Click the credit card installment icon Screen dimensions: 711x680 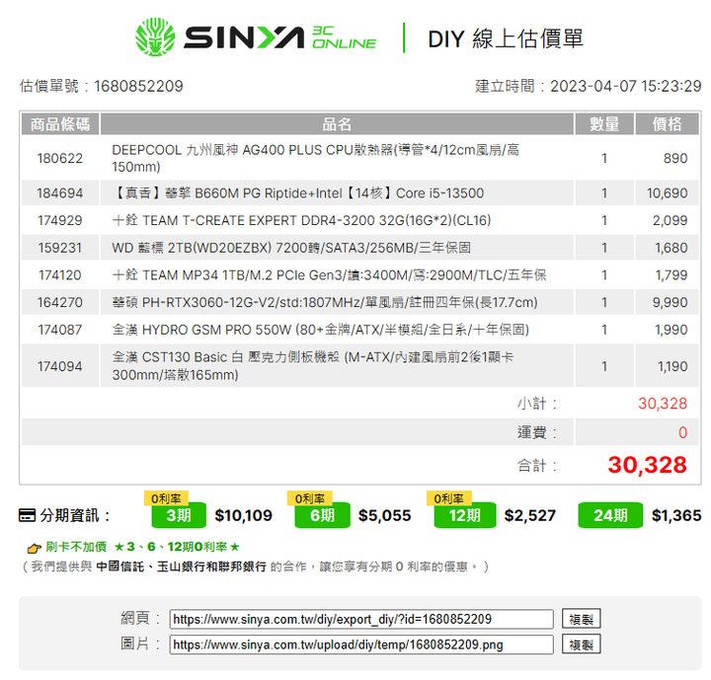[x=27, y=515]
